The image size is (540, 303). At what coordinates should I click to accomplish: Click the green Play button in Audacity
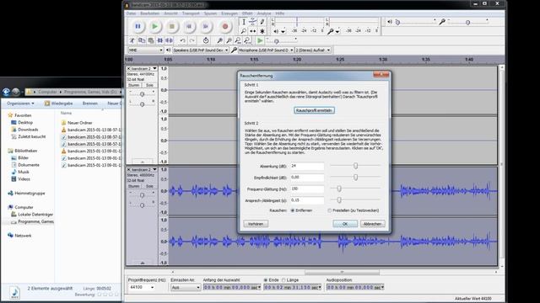[x=155, y=26]
